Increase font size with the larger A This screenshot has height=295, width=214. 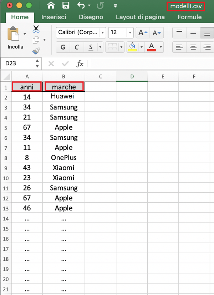click(x=143, y=32)
